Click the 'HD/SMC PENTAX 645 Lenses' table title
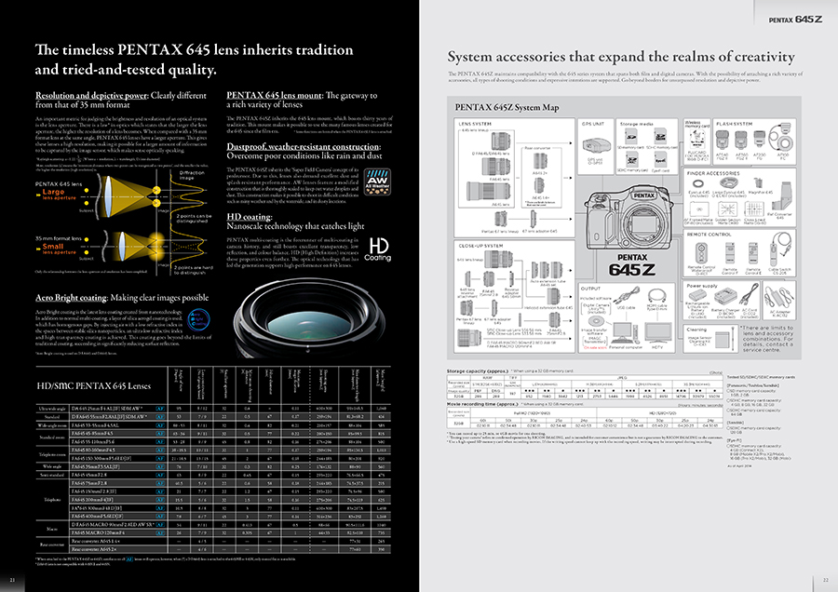Screen dimensions: 838x592 (94, 385)
